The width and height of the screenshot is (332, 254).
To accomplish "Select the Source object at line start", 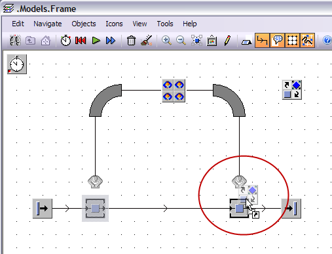I will [43, 209].
